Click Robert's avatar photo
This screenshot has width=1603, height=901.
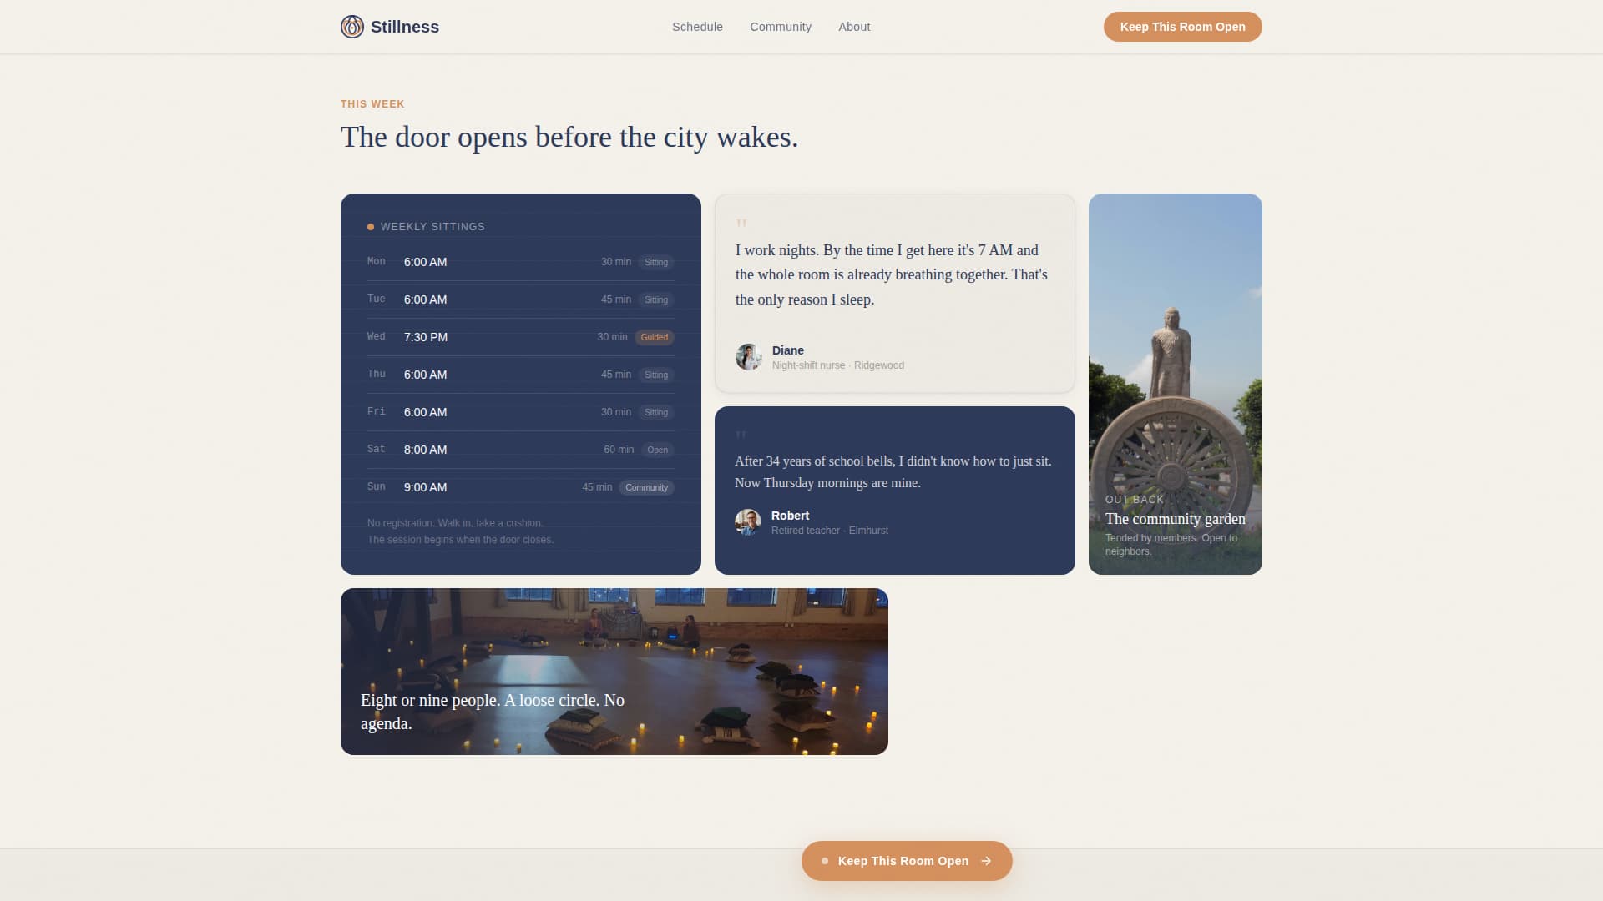pos(749,522)
